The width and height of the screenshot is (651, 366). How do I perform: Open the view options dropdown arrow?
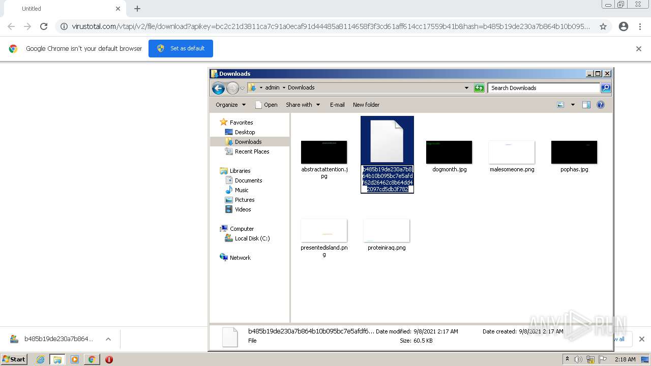(x=573, y=105)
